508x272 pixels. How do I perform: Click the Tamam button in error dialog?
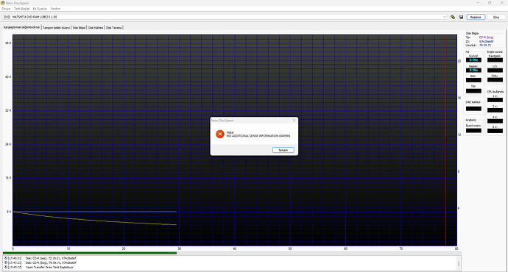(x=283, y=150)
